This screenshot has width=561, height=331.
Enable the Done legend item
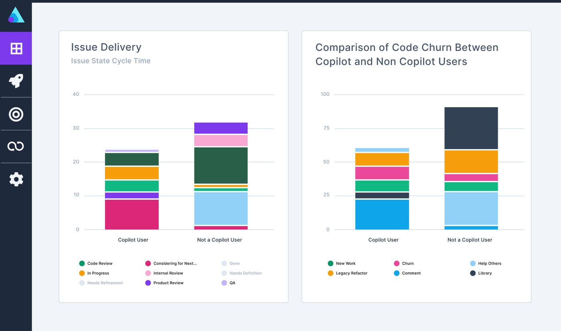[230, 263]
